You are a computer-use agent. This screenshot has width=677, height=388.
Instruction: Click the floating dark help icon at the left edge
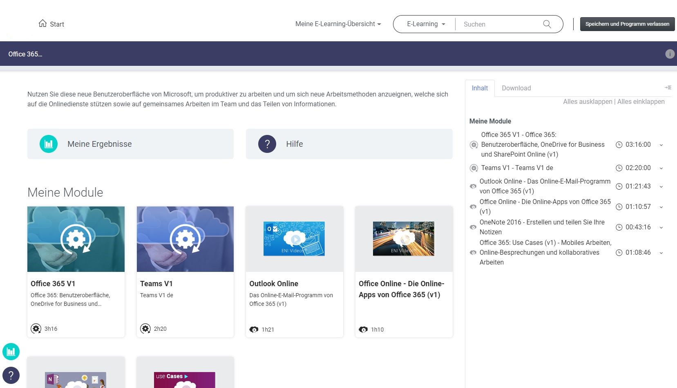tap(11, 375)
